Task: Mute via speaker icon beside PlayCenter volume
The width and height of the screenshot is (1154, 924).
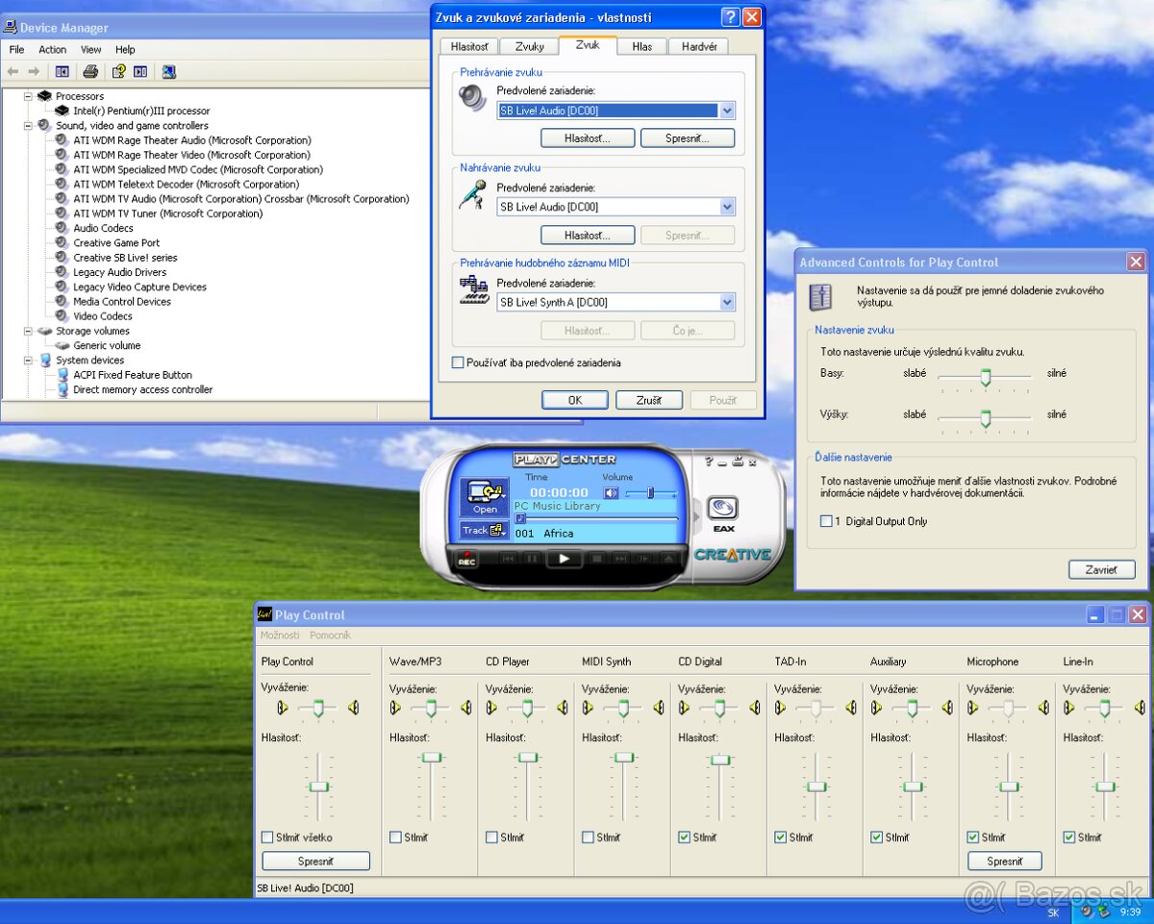Action: pos(611,493)
